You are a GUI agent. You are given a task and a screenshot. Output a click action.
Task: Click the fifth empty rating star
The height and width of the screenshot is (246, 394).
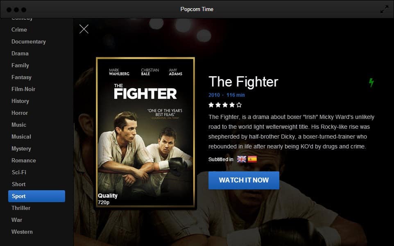239,105
